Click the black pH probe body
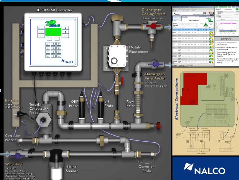Screen dimensions: 239x180 (x=100, y=109)
